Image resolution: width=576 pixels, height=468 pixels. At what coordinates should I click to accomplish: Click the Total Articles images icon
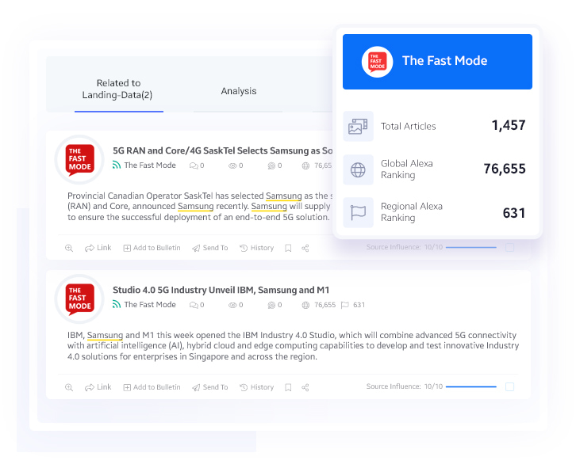click(x=358, y=126)
